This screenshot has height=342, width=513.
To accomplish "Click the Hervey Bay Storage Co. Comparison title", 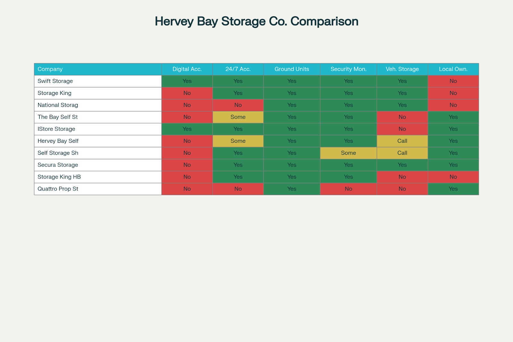I will pos(256,21).
